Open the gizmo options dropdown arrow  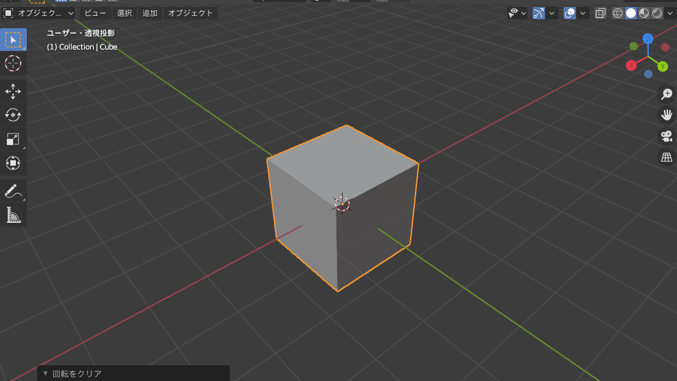pyautogui.click(x=551, y=13)
